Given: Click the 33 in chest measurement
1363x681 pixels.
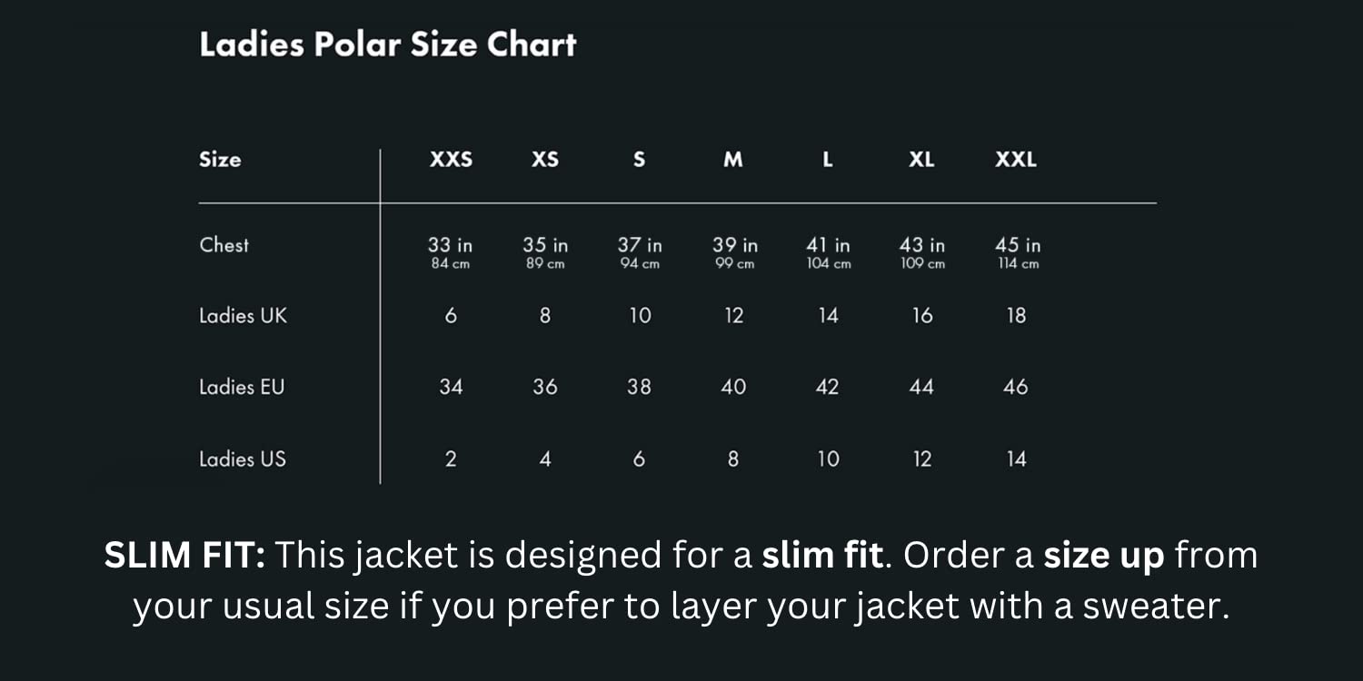Looking at the screenshot, I should [451, 246].
